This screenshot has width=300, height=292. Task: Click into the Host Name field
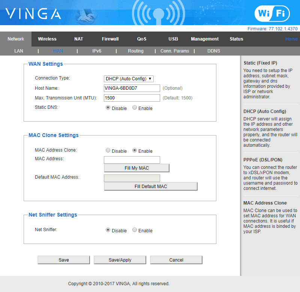point(132,88)
